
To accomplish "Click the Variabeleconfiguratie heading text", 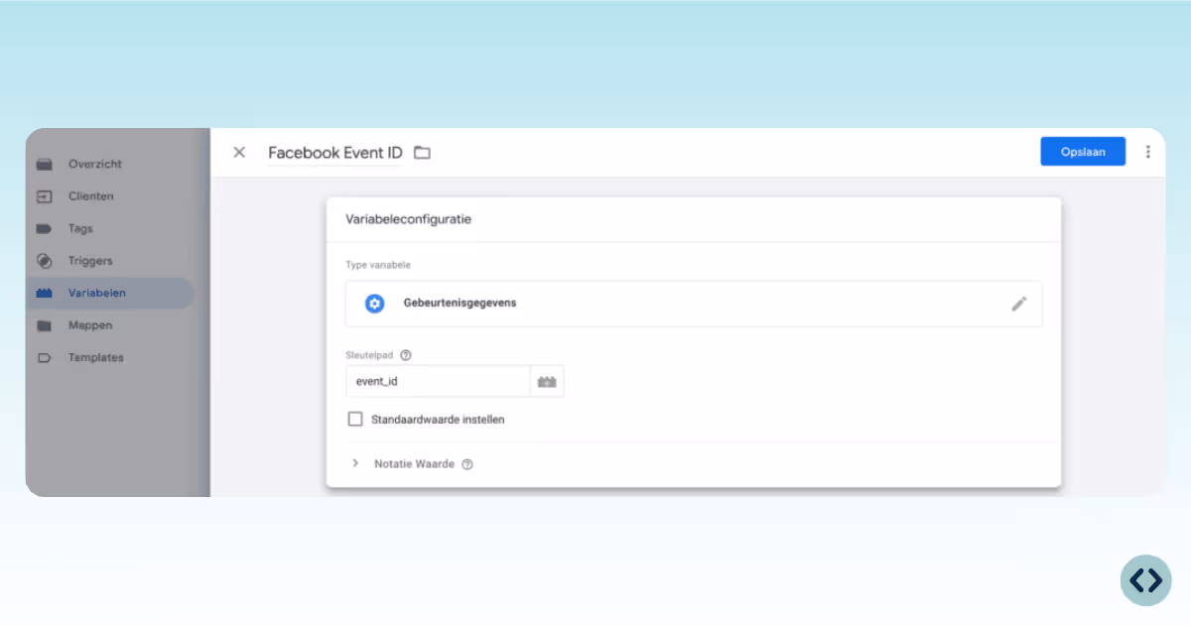I will (x=408, y=219).
